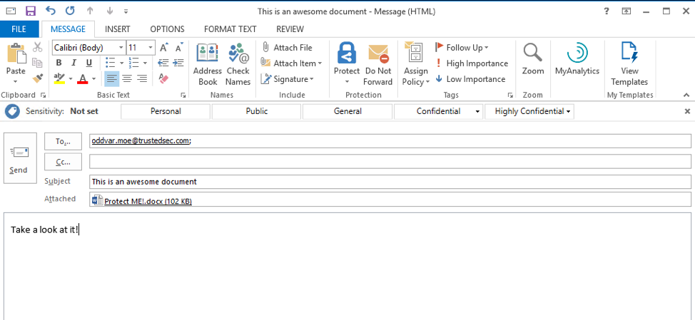This screenshot has height=320, width=695.
Task: Open the Attach Item dropdown
Action: pyautogui.click(x=291, y=63)
